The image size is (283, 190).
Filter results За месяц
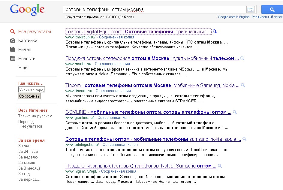[x=27, y=163]
